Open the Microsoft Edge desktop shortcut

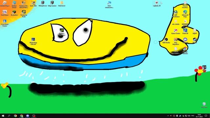pyautogui.click(x=185, y=13)
